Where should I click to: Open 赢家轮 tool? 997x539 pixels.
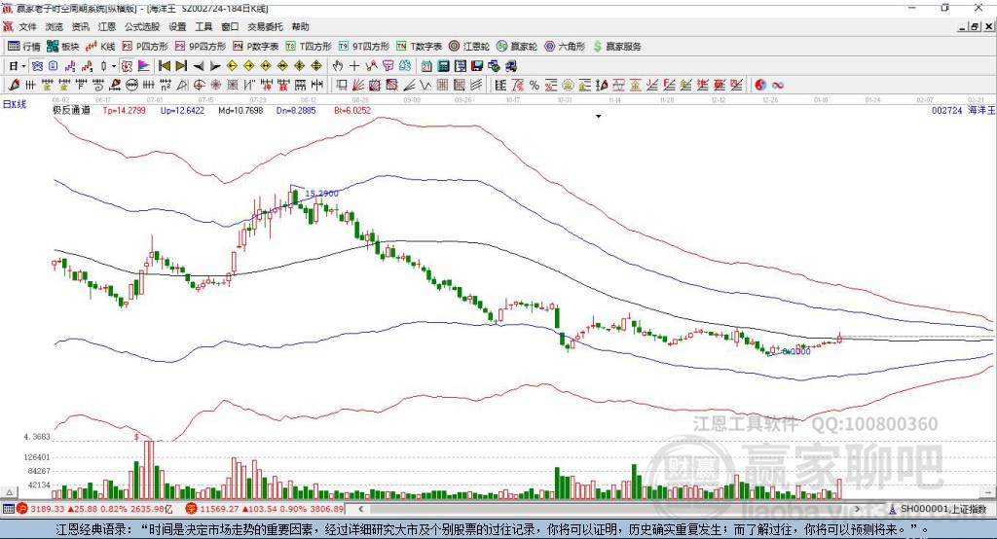[x=516, y=47]
